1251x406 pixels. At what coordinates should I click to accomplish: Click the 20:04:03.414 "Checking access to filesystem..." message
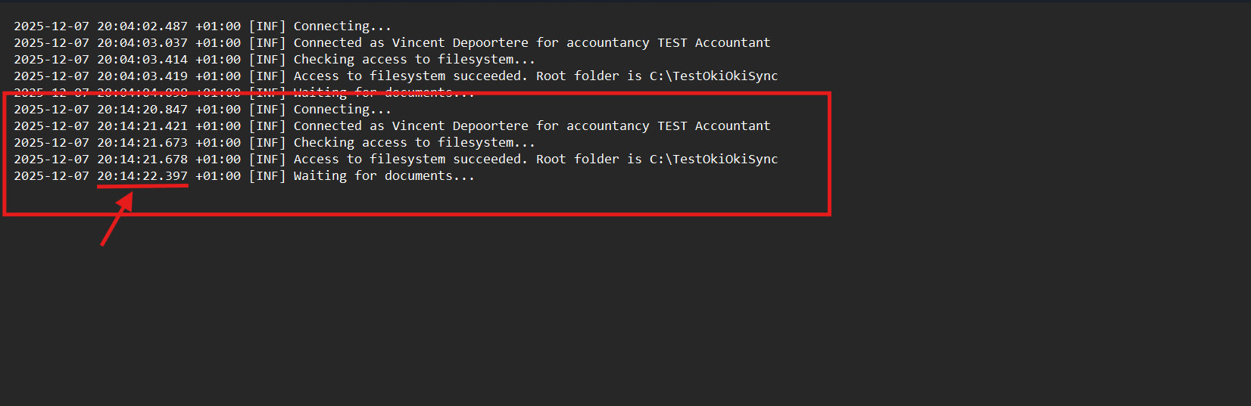coord(414,60)
